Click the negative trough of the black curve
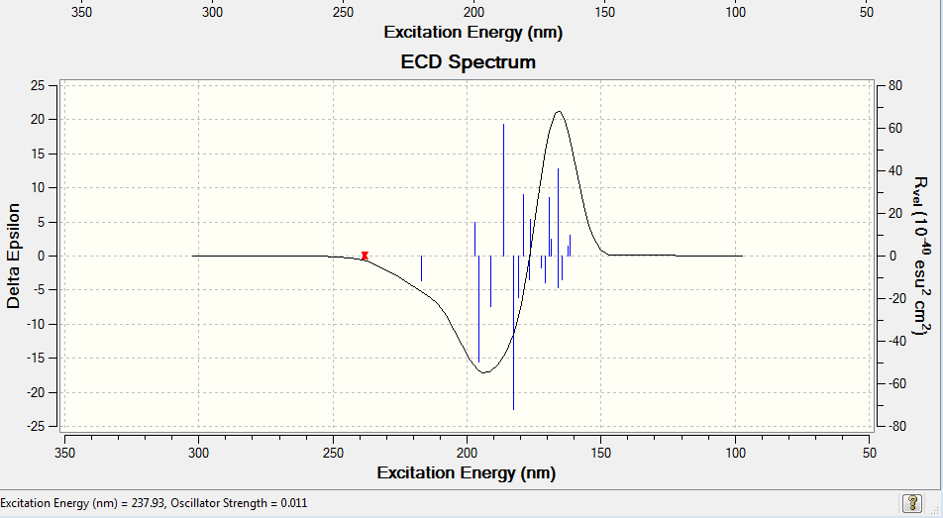Viewport: 943px width, 518px height. coord(484,371)
